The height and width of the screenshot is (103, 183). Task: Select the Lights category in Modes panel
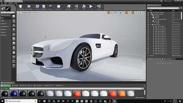click(x=6, y=21)
